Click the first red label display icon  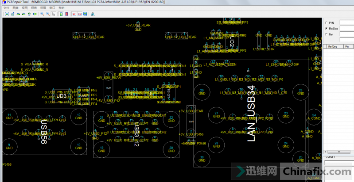(74, 14)
